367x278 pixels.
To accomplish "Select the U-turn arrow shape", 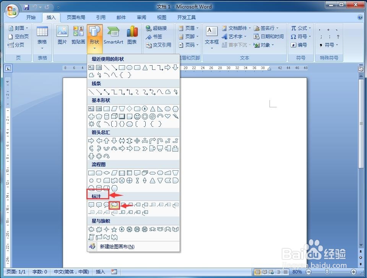I will point(160,141).
